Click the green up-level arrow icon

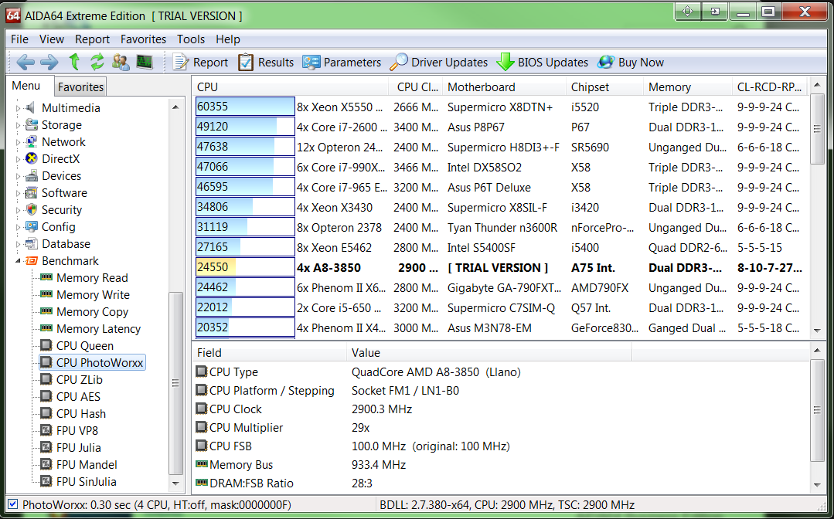74,62
